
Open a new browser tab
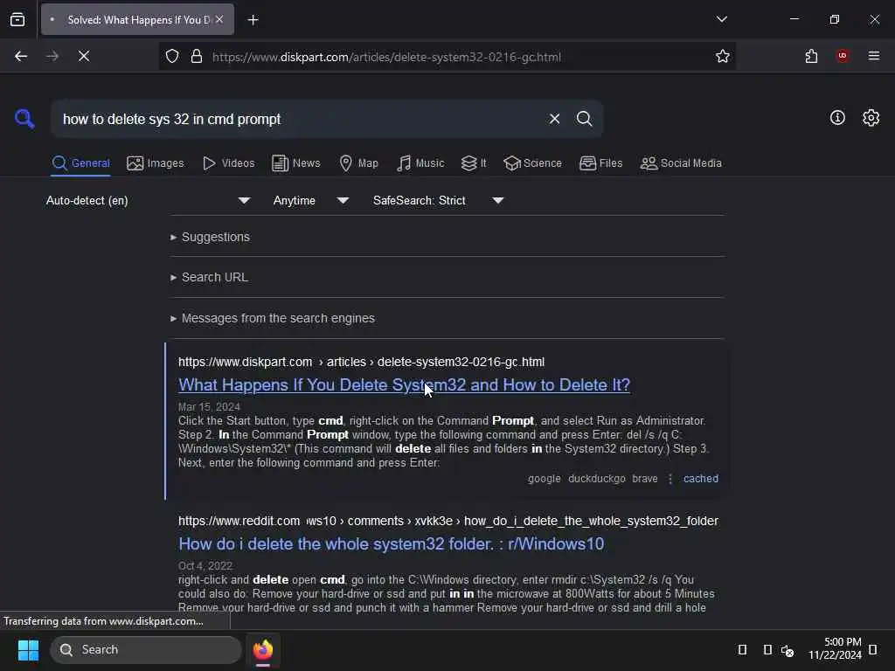(253, 20)
